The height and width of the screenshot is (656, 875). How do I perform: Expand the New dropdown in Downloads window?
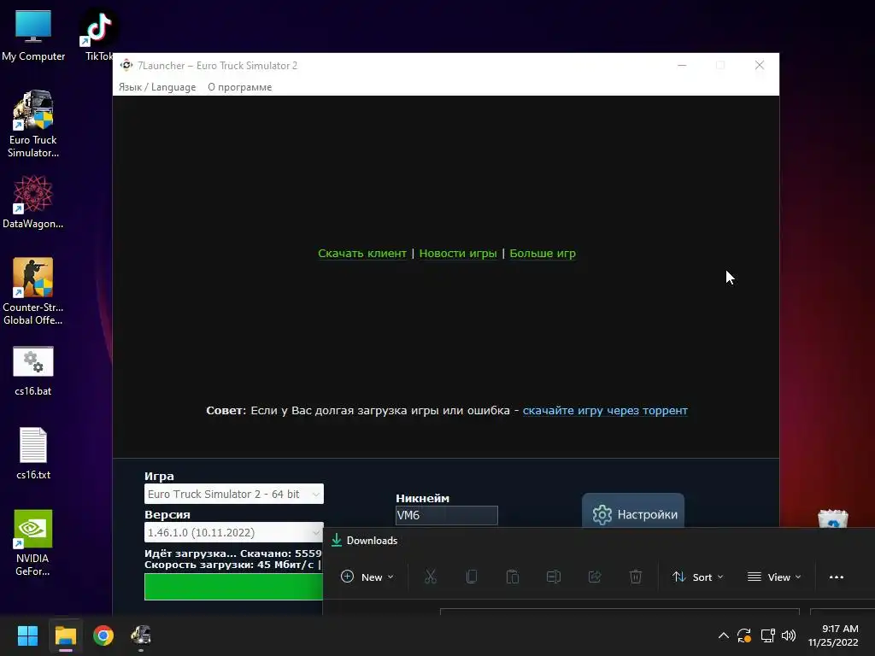click(367, 577)
